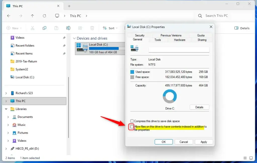Click chevron after This PC in address bar

coord(86,16)
